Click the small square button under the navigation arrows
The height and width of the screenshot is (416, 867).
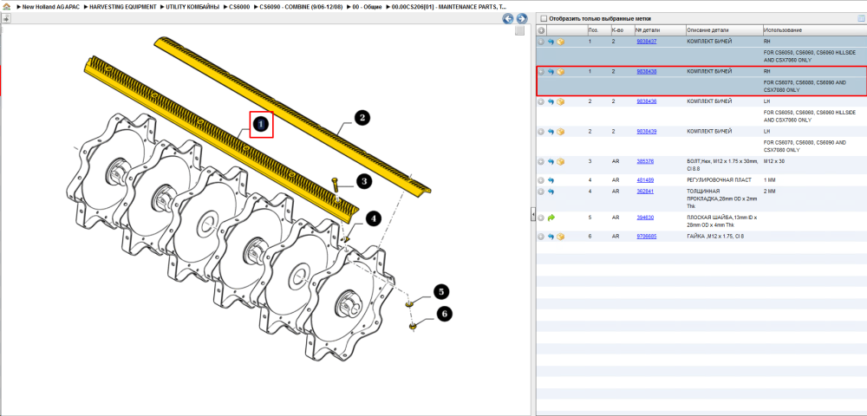tap(519, 31)
